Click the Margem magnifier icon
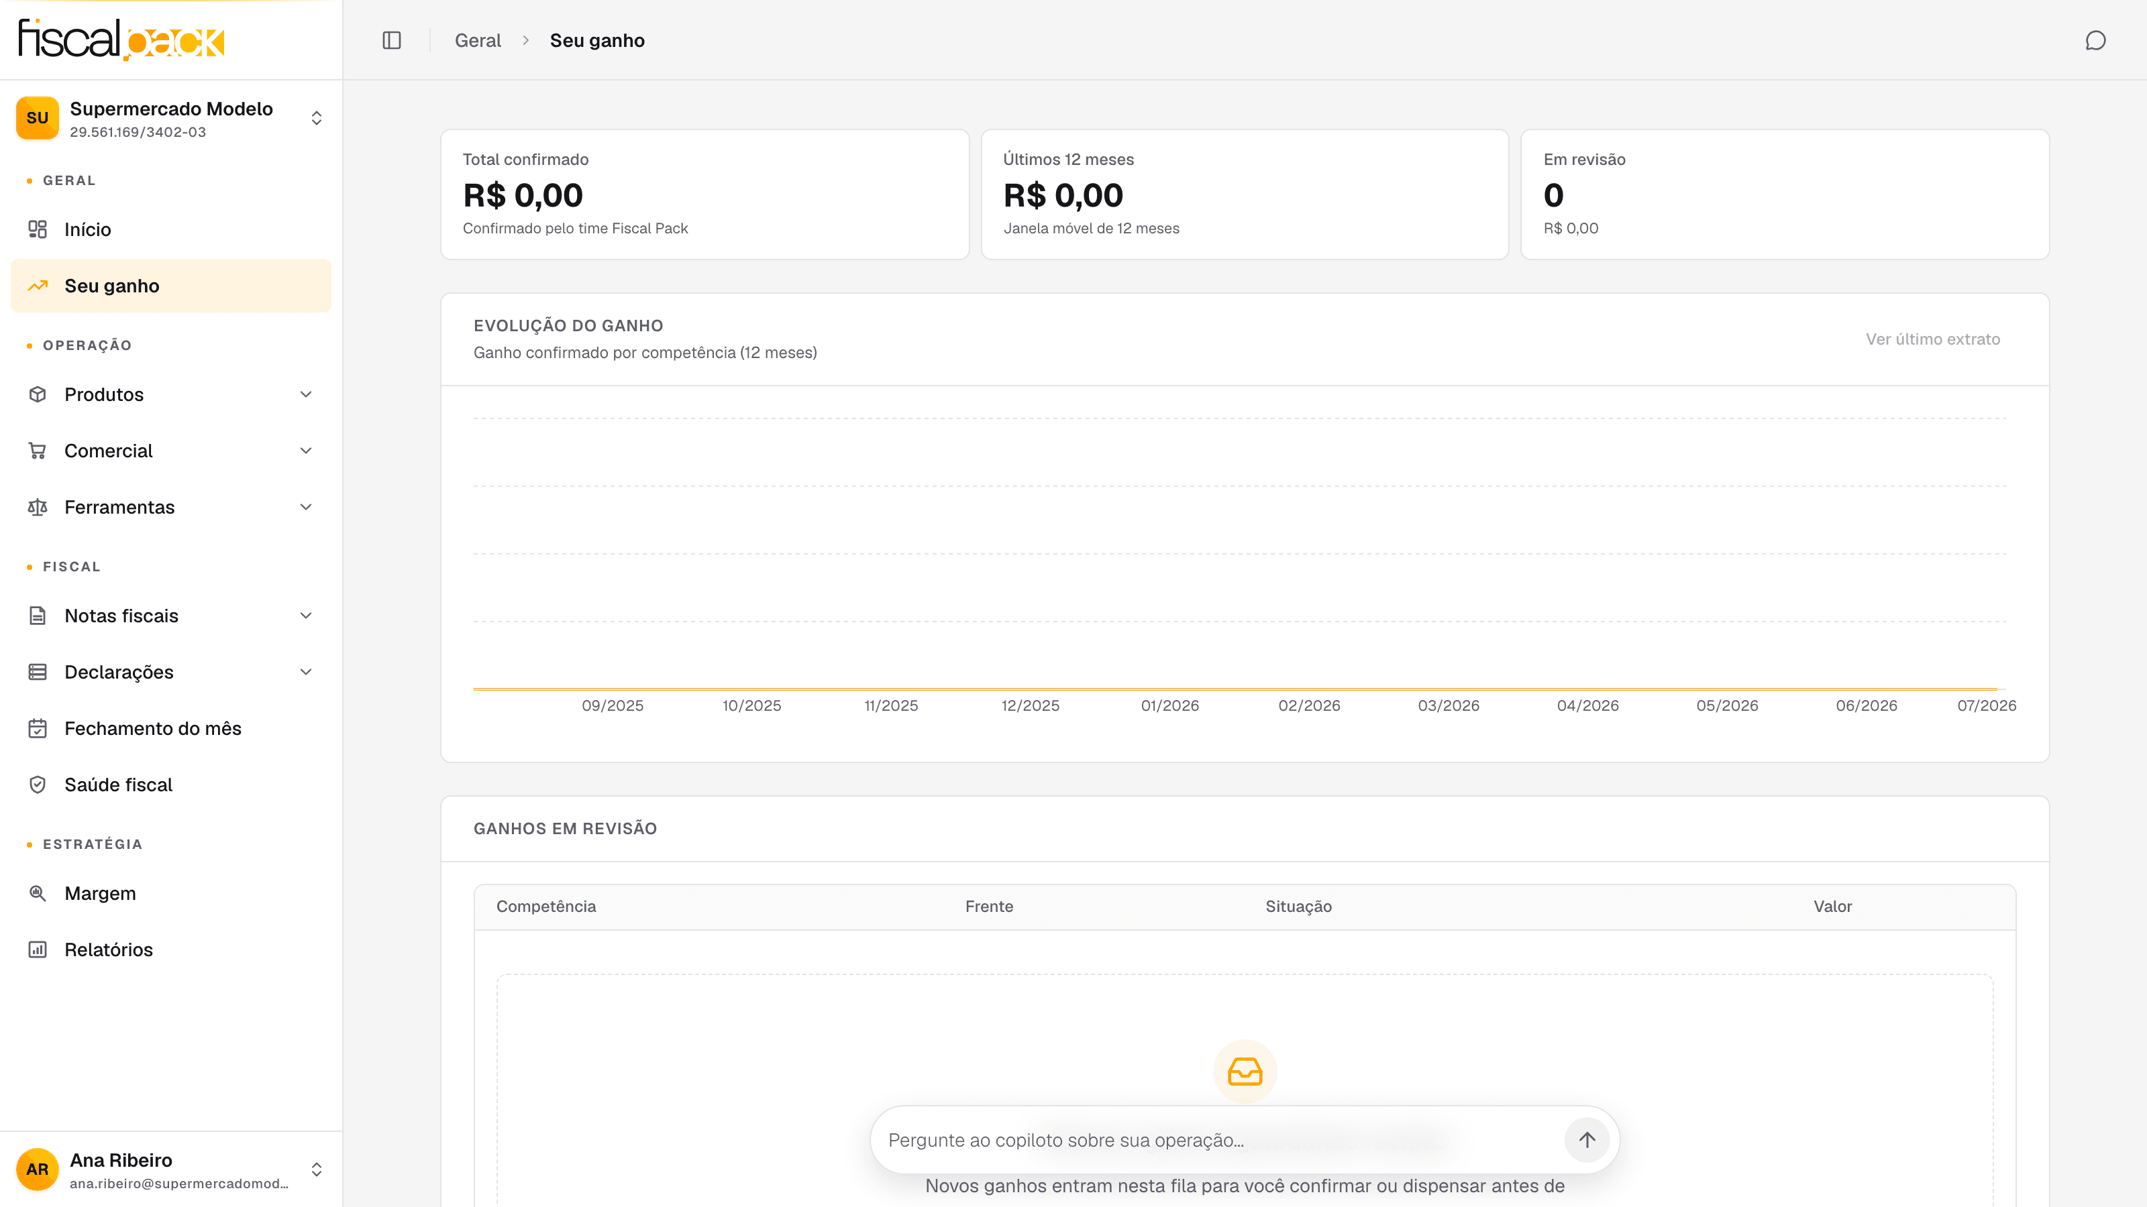 [x=38, y=894]
